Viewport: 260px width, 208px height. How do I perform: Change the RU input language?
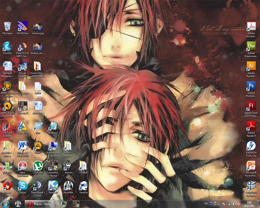(x=206, y=203)
